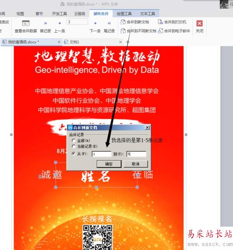Click the QR code image in document
Screen dimensions: 233x250
[97, 237]
